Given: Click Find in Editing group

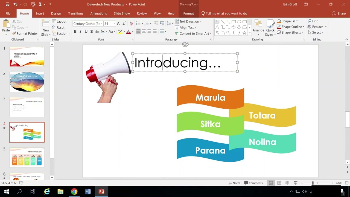Looking at the screenshot, I should pos(313,21).
